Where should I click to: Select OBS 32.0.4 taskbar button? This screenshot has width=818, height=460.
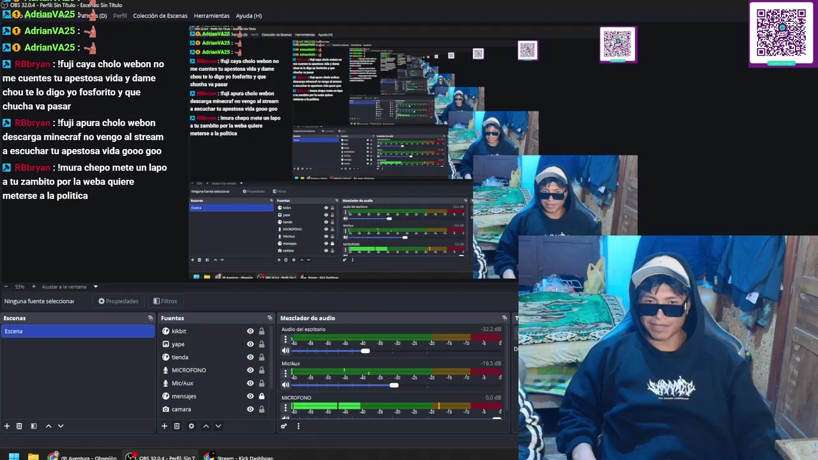[x=160, y=457]
